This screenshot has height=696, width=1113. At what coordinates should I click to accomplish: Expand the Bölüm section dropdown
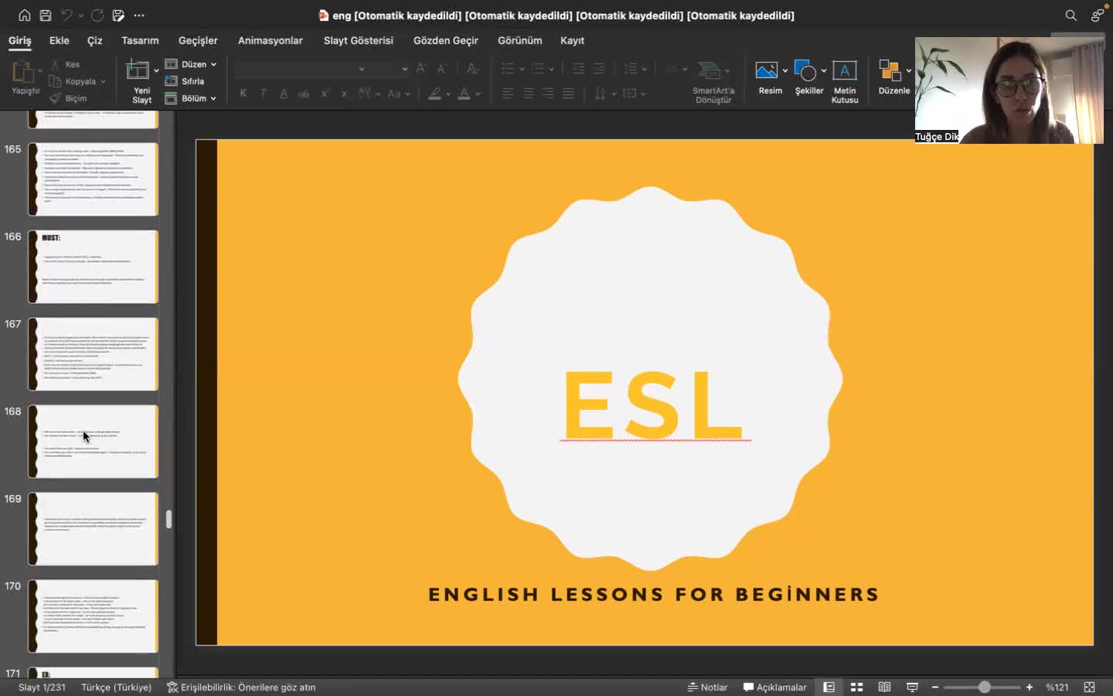(x=213, y=98)
